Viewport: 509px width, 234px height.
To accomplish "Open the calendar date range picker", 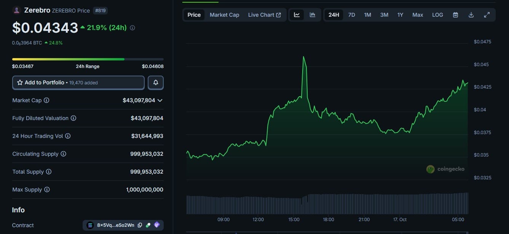I will pyautogui.click(x=455, y=14).
